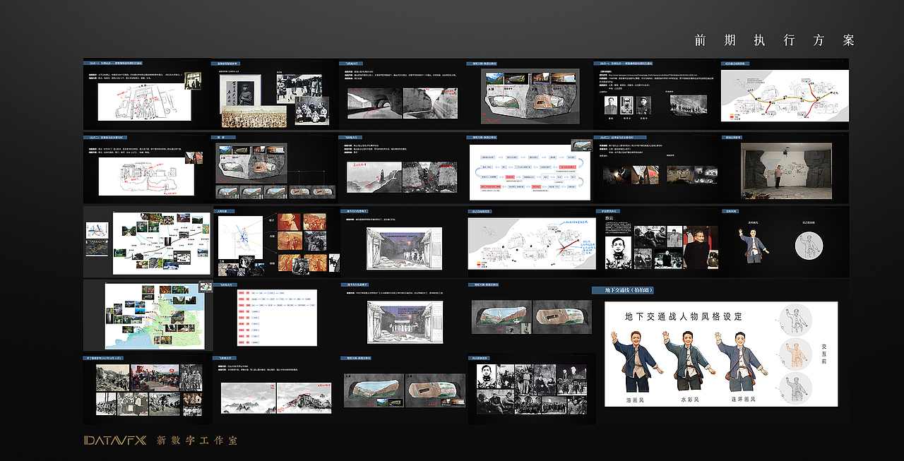Select the 油画风 caption
Image resolution: width=904 pixels, height=461 pixels.
(636, 400)
